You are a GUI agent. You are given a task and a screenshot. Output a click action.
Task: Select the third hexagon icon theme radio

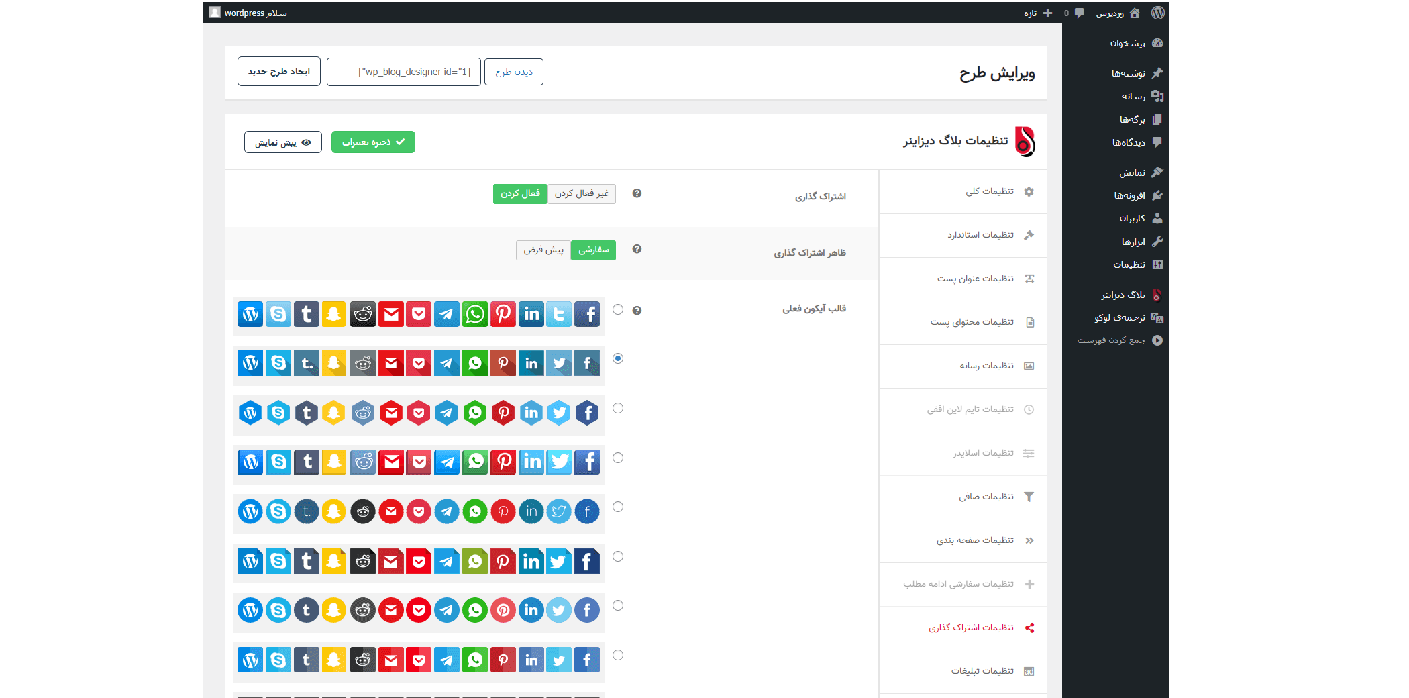pos(618,408)
